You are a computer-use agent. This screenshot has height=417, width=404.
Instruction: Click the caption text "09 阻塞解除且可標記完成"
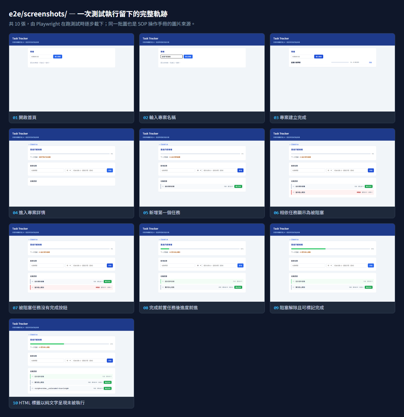point(299,308)
